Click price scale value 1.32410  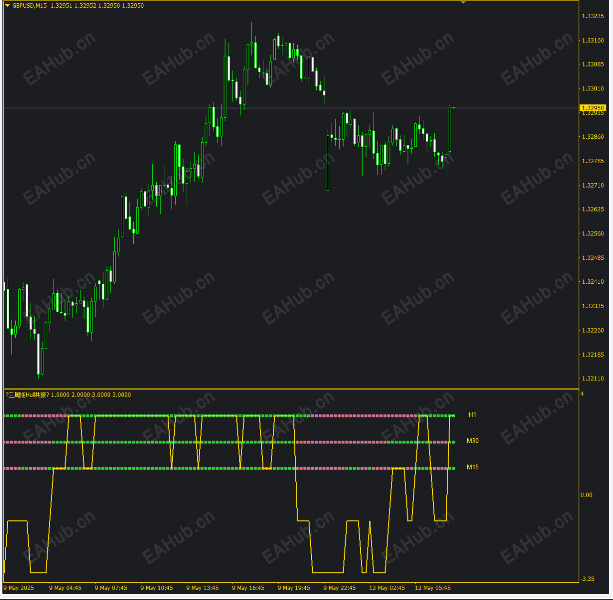pyautogui.click(x=593, y=282)
